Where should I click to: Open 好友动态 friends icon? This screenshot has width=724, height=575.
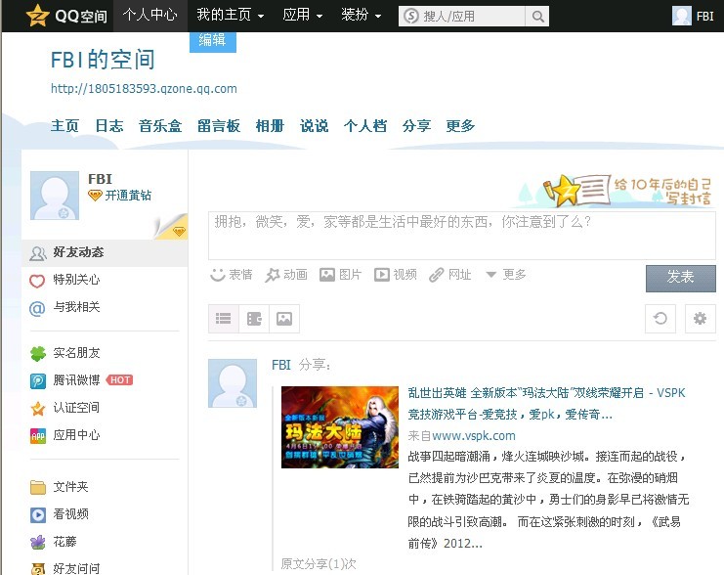pyautogui.click(x=38, y=253)
